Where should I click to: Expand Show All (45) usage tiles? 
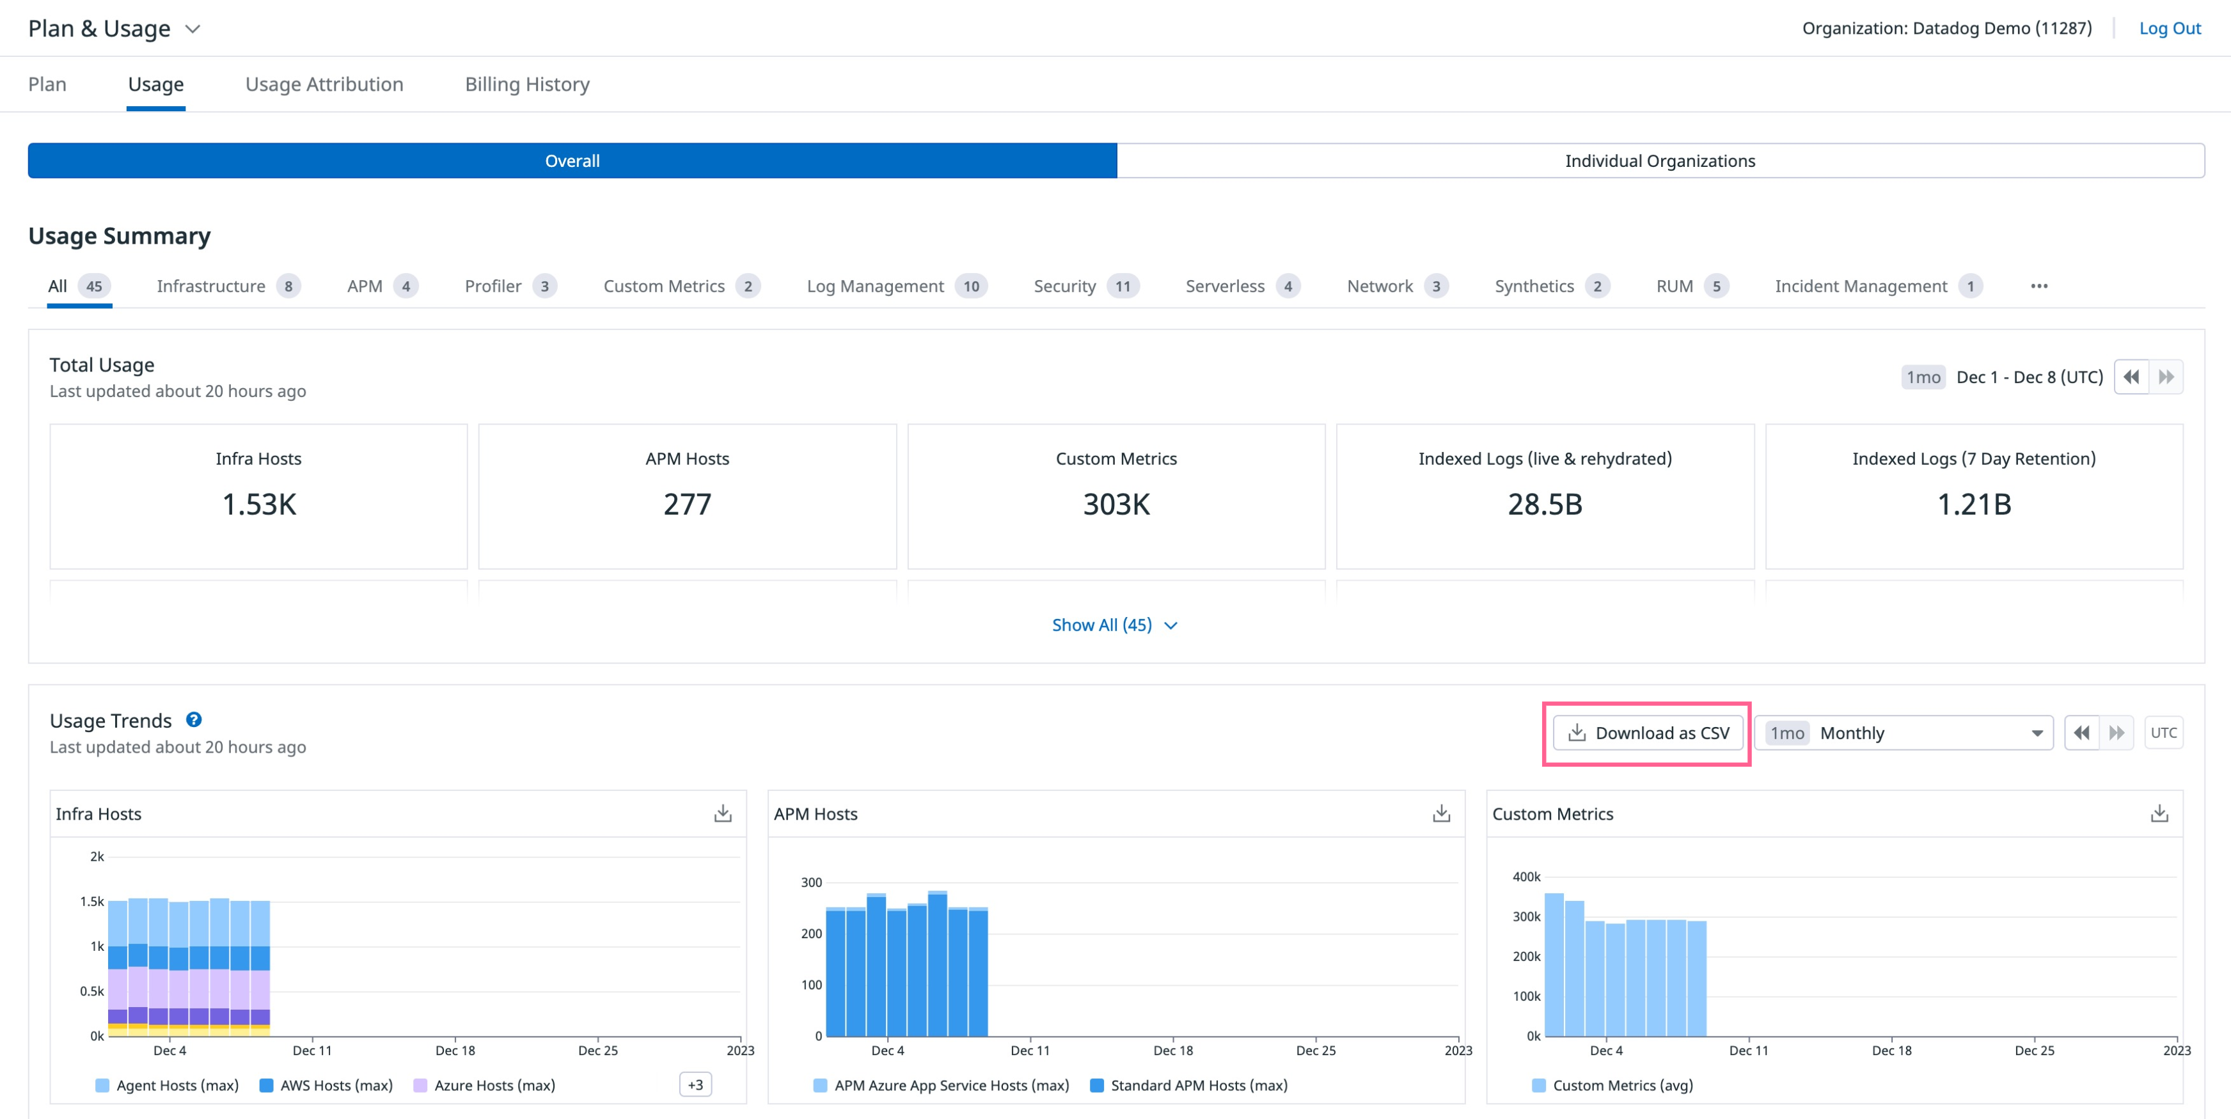coord(1114,625)
